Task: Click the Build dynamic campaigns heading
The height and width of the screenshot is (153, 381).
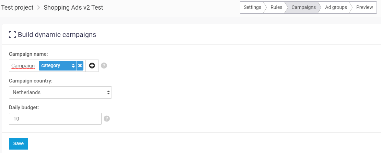Action: point(57,35)
